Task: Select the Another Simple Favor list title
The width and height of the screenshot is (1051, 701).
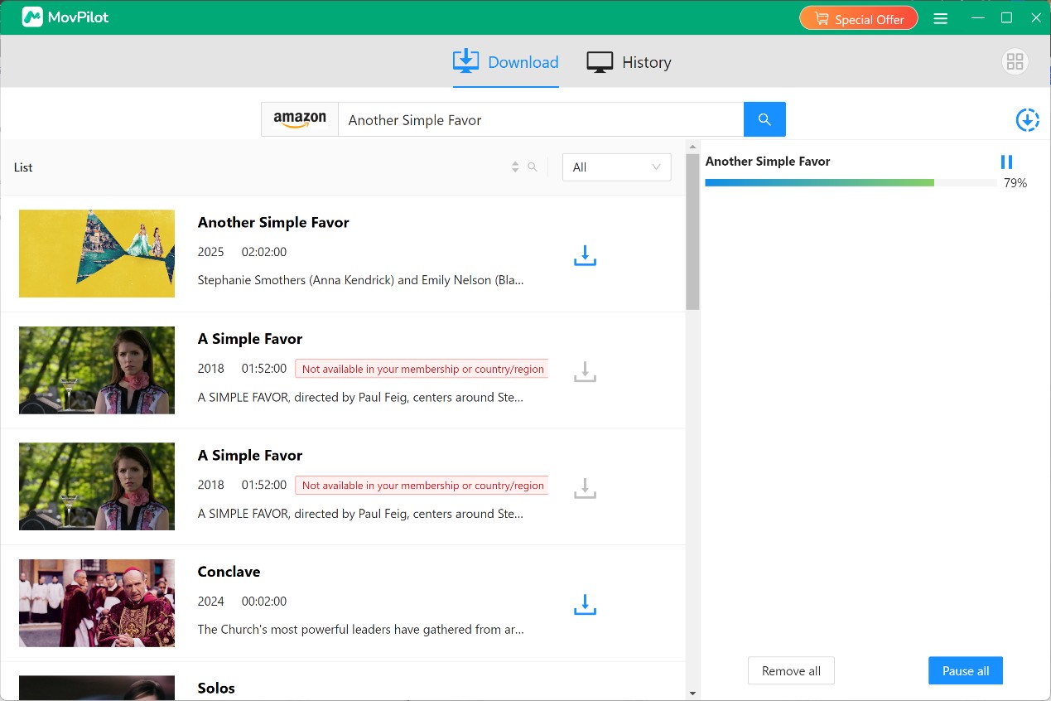Action: click(273, 222)
